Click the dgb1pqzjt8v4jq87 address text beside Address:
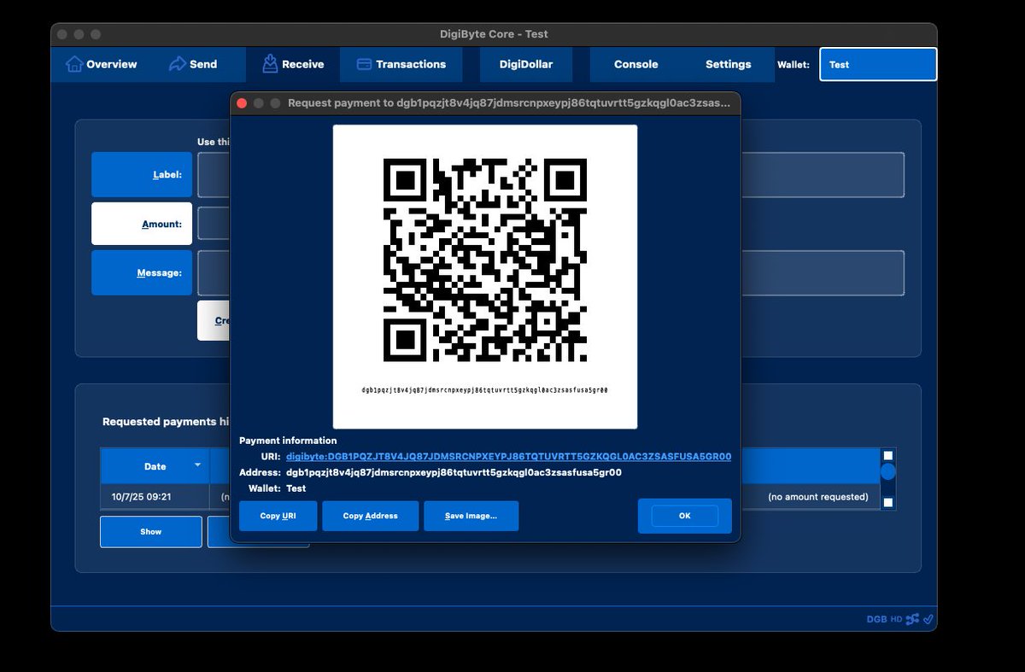This screenshot has width=1025, height=672. pos(454,472)
